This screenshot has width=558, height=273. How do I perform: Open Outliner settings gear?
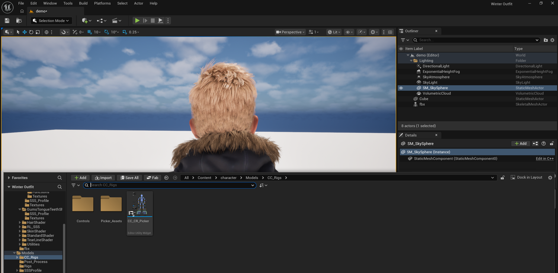coord(552,40)
